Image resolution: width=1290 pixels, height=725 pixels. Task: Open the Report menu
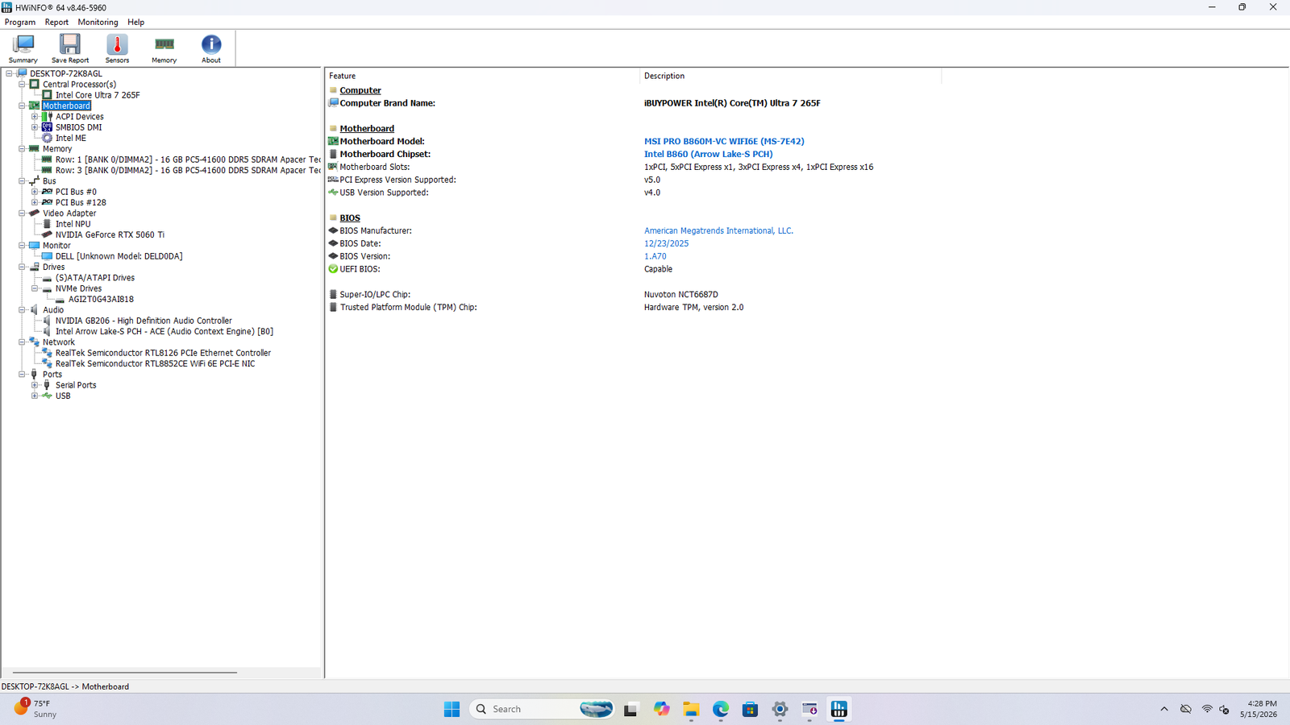pyautogui.click(x=56, y=23)
